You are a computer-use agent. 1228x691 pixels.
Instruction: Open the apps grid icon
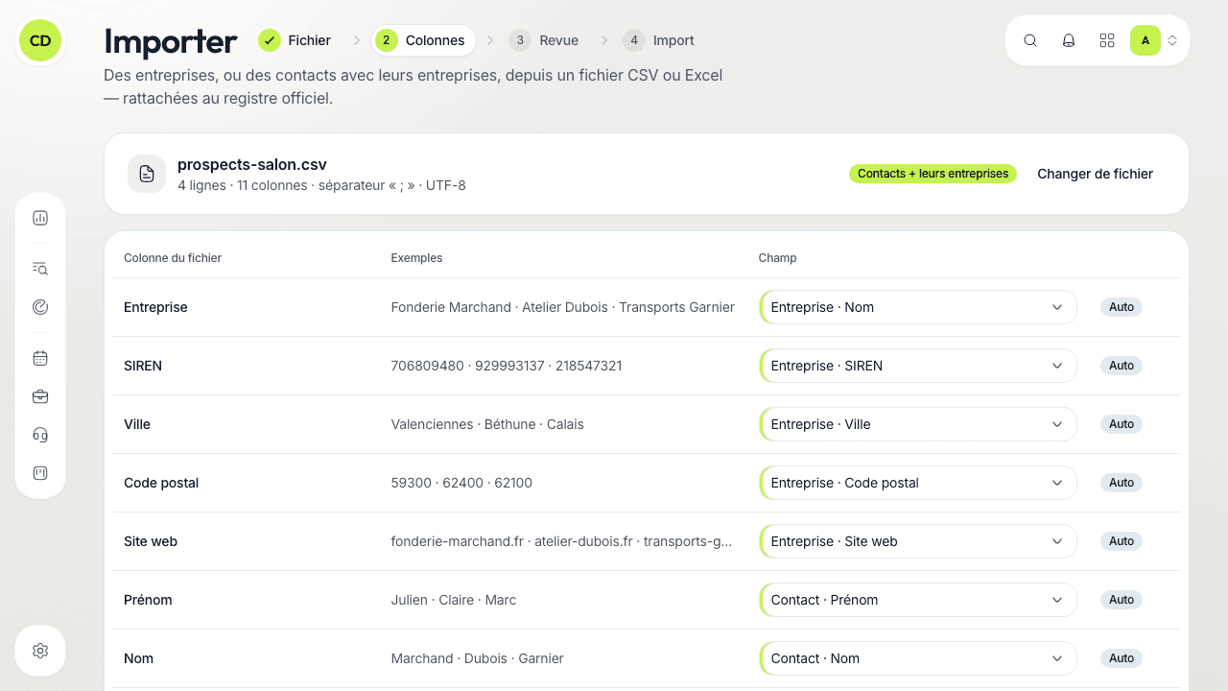point(1107,40)
